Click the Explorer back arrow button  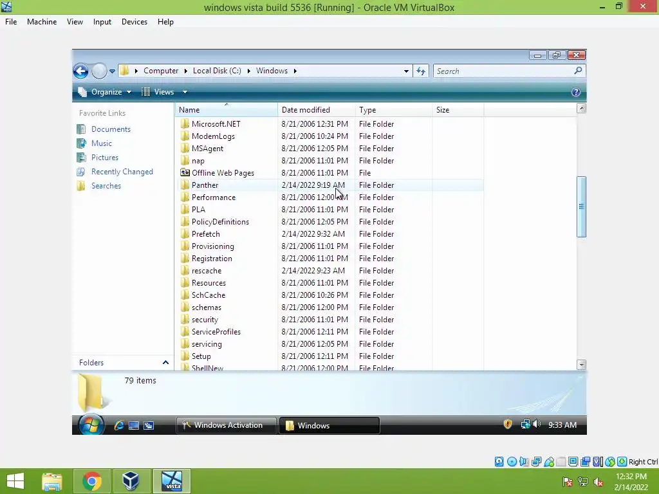tap(80, 71)
